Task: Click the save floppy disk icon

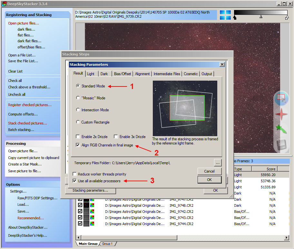Action: tap(281, 145)
